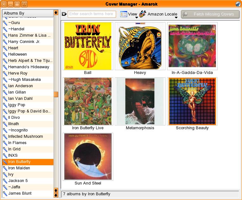Select Hernando's Hideaway in the list

tap(28, 67)
